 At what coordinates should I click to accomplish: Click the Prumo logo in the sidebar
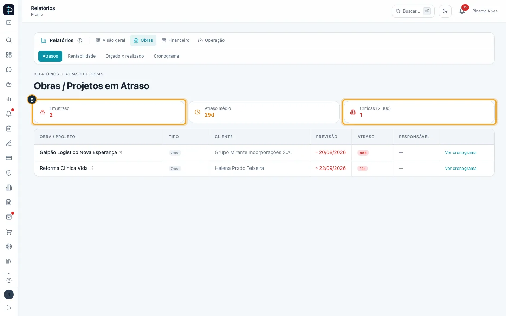(x=9, y=10)
